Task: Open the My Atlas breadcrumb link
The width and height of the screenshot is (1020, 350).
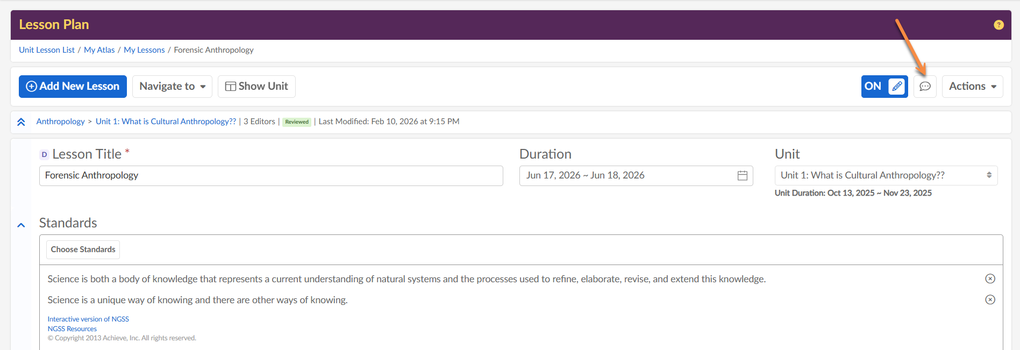Action: tap(99, 50)
